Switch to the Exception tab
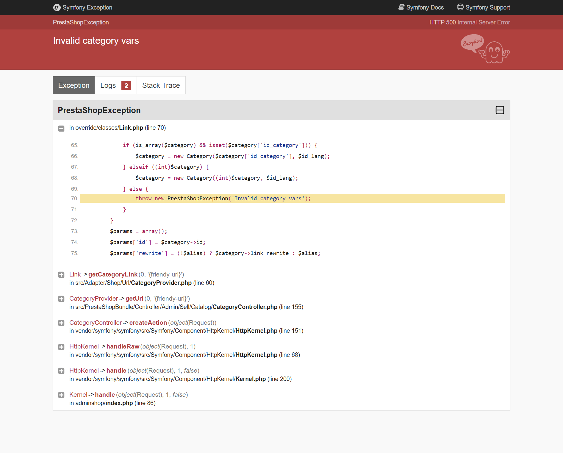 (x=74, y=85)
